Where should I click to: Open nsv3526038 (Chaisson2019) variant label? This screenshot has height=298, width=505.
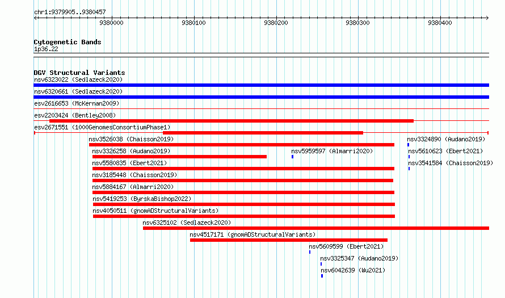(x=131, y=139)
